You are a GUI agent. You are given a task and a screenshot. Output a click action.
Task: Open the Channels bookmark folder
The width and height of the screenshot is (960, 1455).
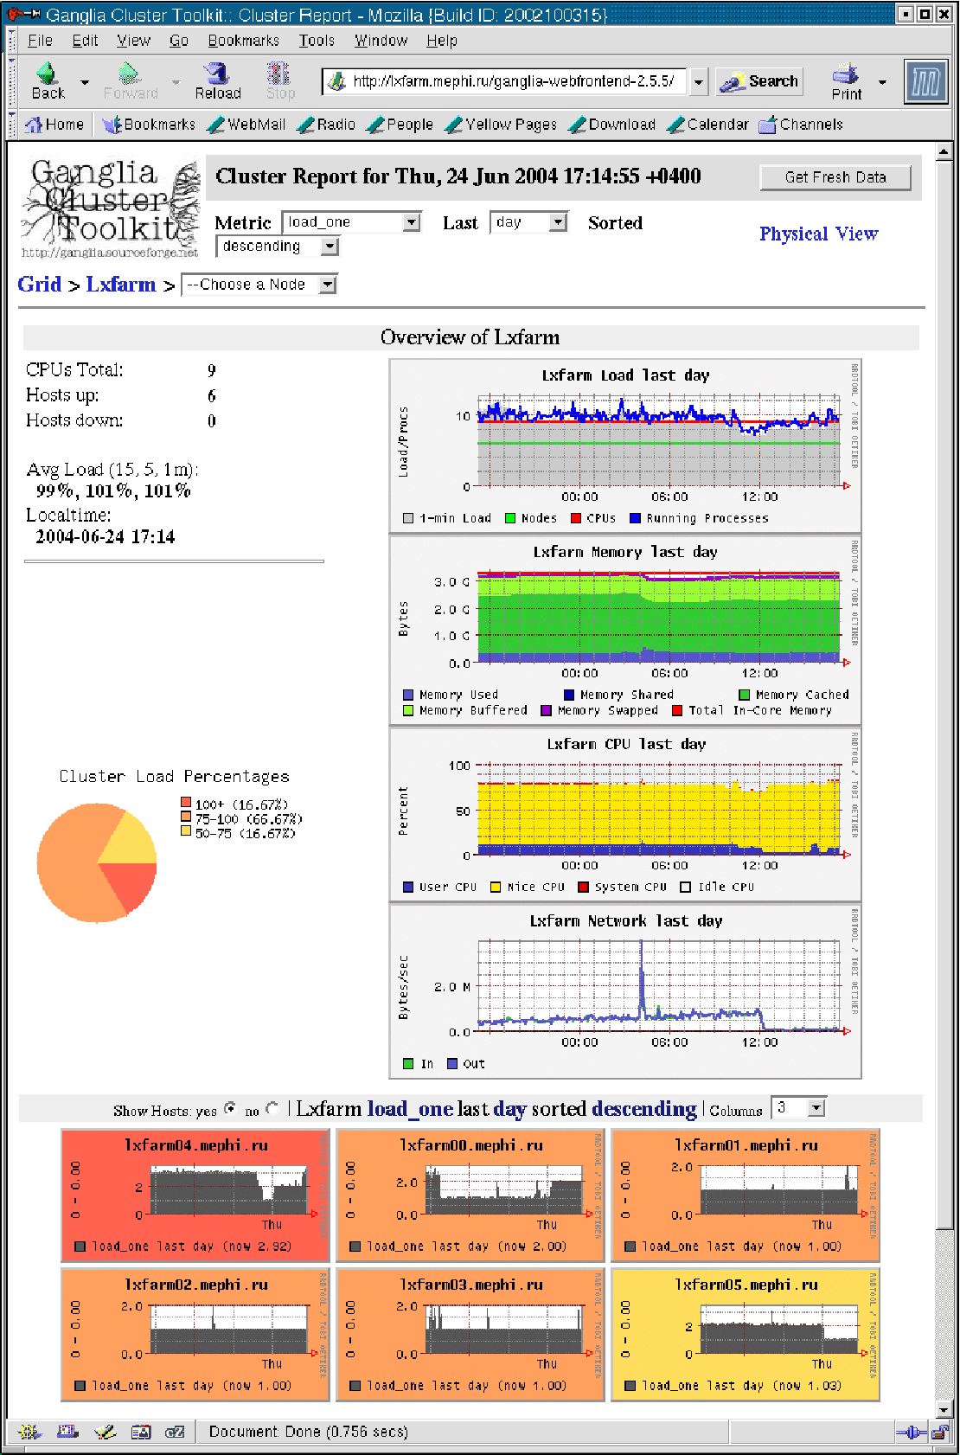pyautogui.click(x=801, y=125)
